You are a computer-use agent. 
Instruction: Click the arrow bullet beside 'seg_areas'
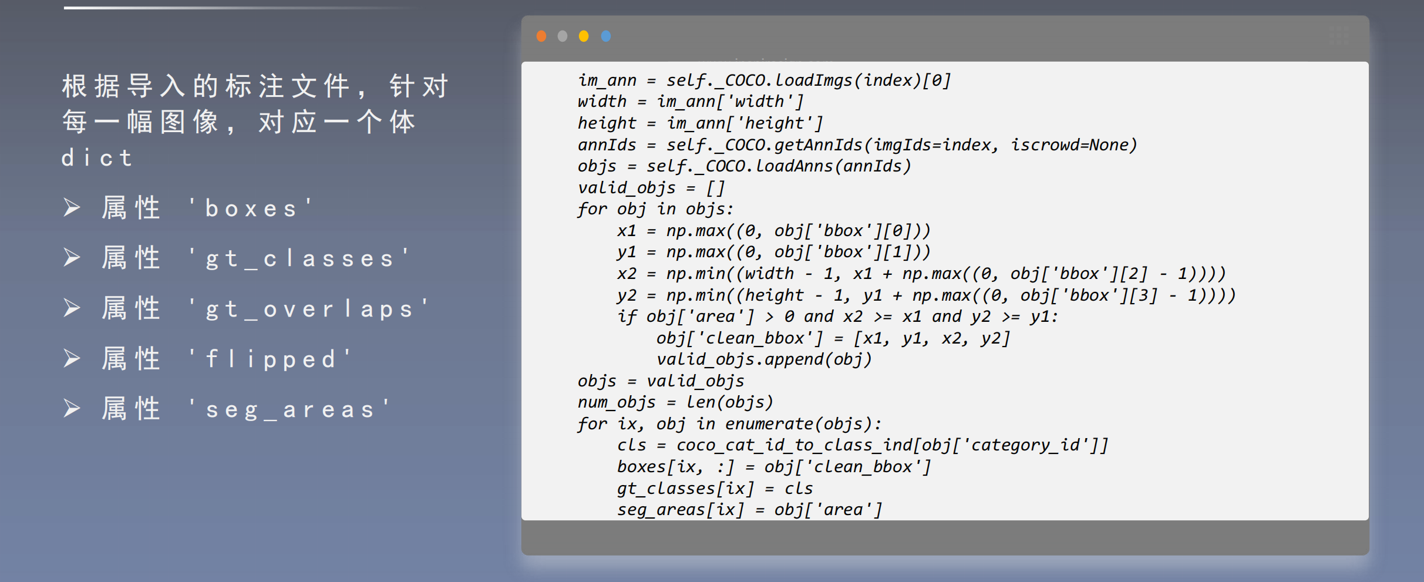[72, 408]
